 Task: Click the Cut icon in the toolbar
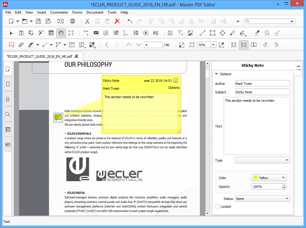(x=87, y=21)
